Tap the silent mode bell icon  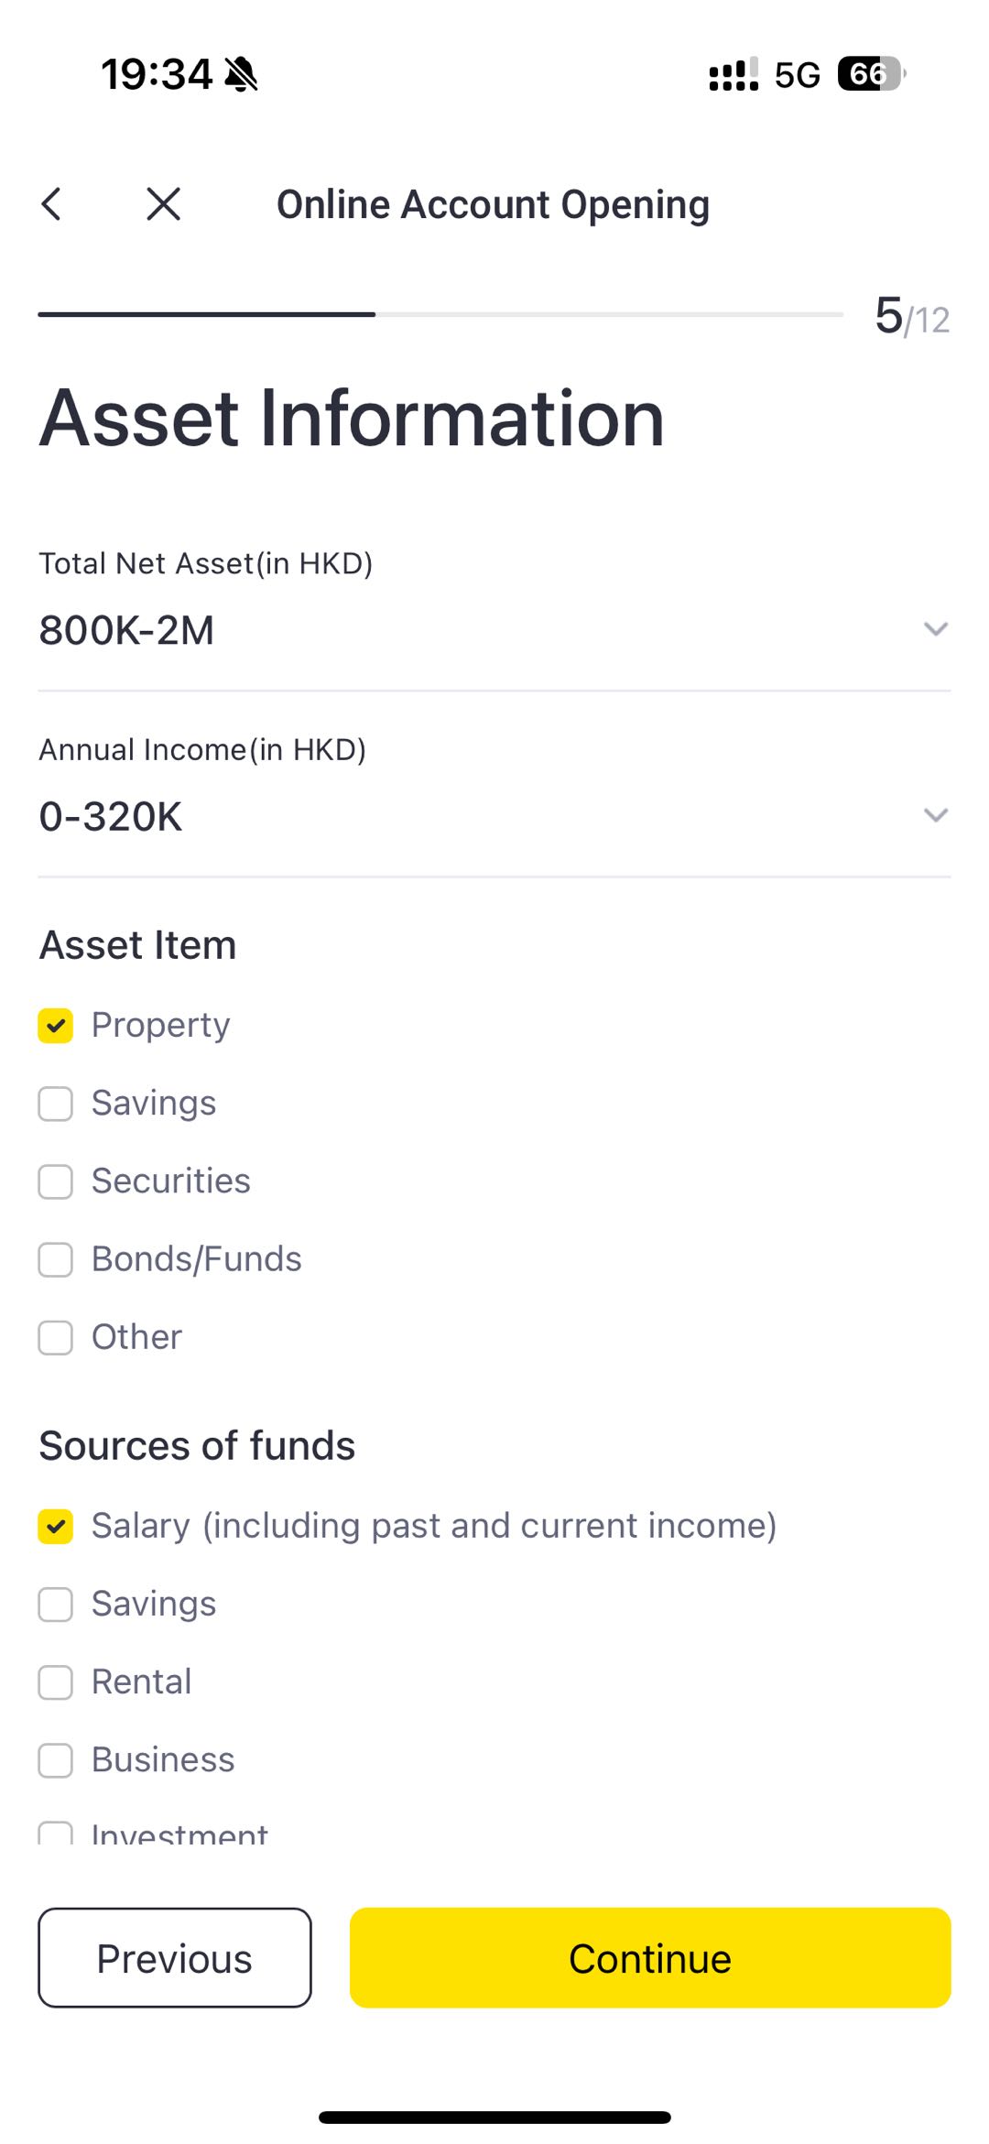pyautogui.click(x=242, y=74)
